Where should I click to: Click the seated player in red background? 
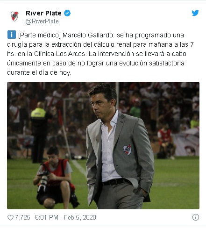[x=165, y=141]
